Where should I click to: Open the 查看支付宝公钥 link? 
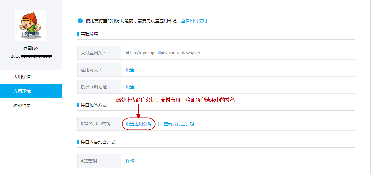(x=179, y=124)
